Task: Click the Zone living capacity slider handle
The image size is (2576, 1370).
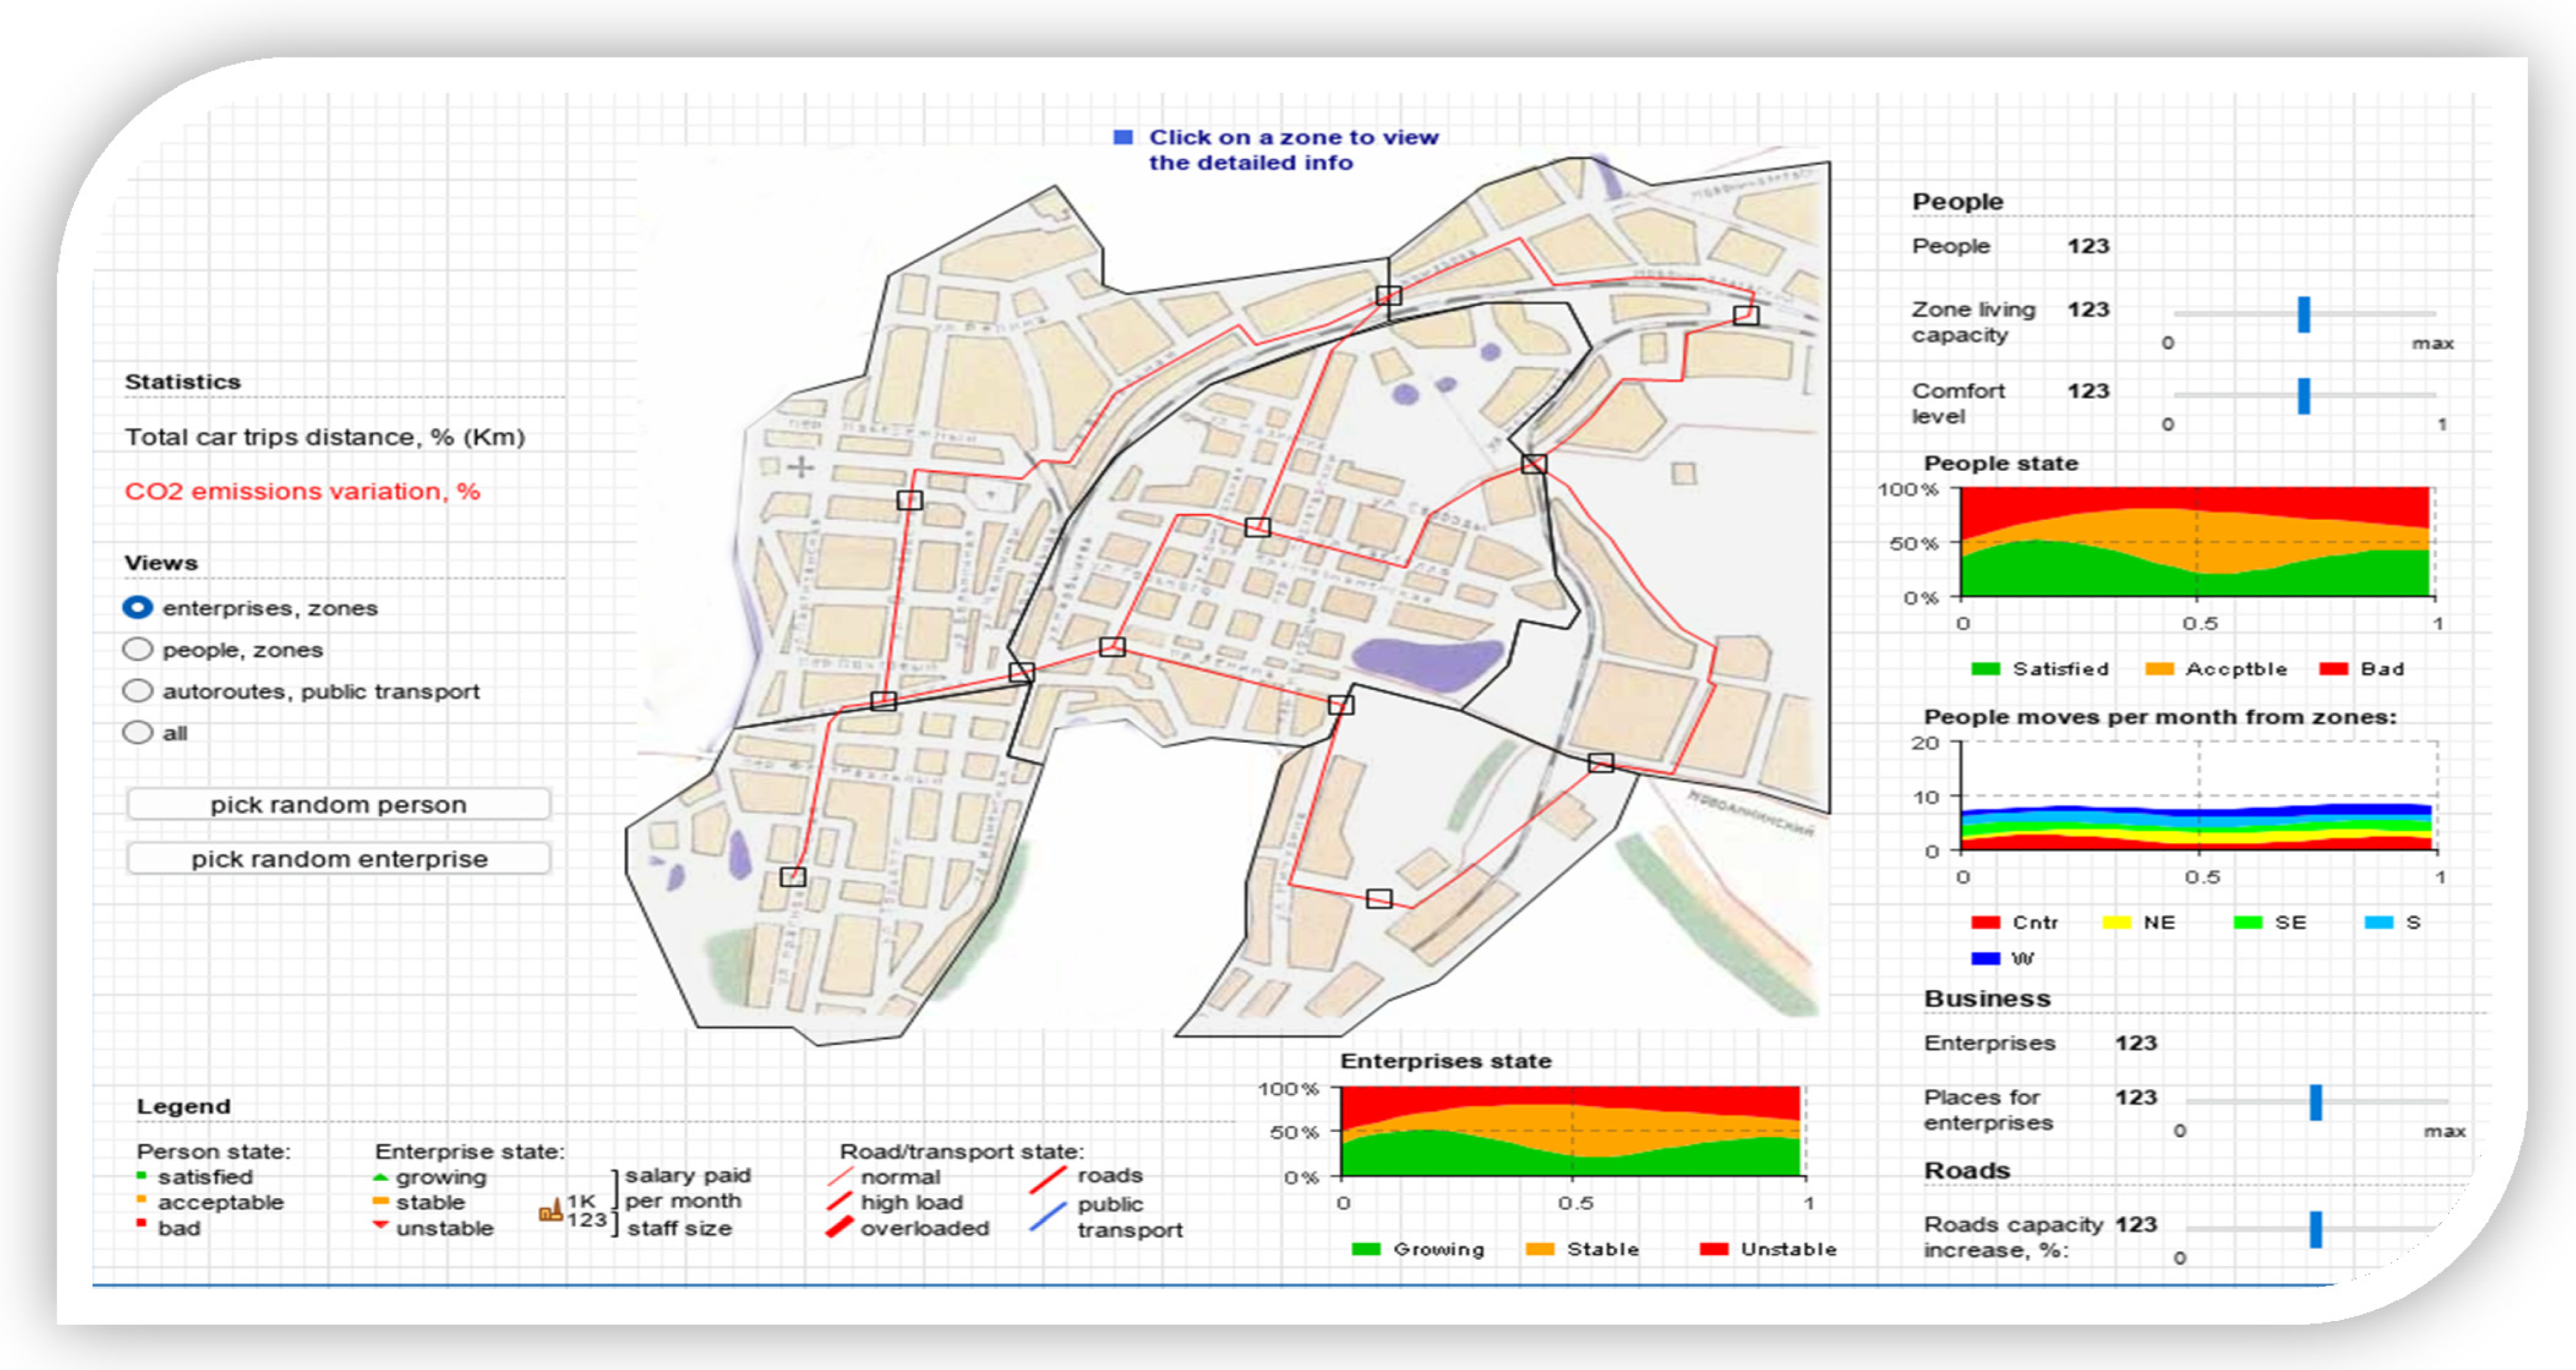Action: pyautogui.click(x=2304, y=315)
